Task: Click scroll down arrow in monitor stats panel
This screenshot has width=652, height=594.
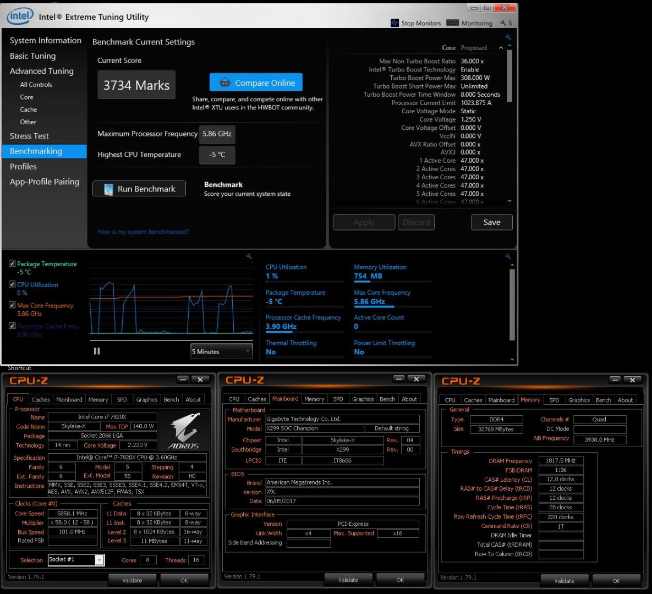Action: [512, 360]
